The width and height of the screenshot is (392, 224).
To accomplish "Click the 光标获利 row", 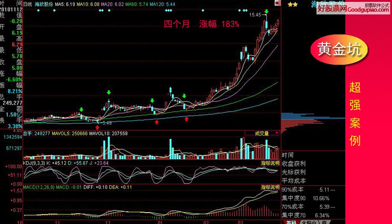I will [313, 172].
